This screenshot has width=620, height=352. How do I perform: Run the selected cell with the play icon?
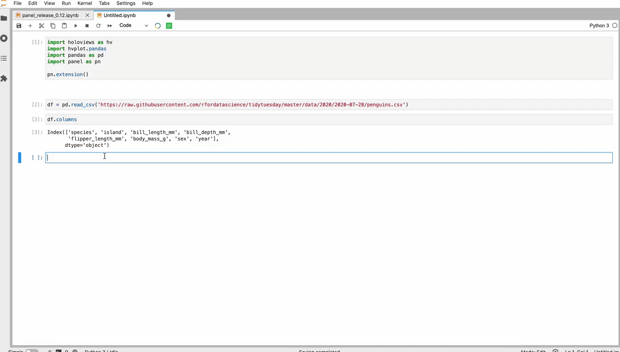tap(76, 26)
